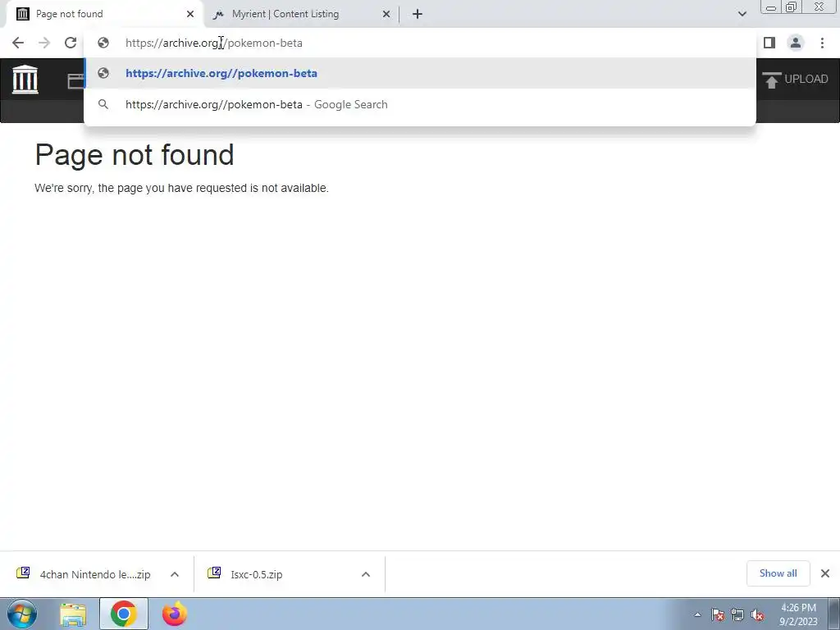This screenshot has width=840, height=630.
Task: Click the "We're sorry" message text
Action: [x=181, y=188]
